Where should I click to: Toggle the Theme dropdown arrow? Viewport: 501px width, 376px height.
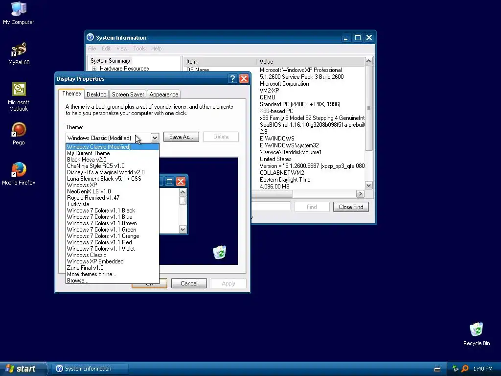(155, 138)
